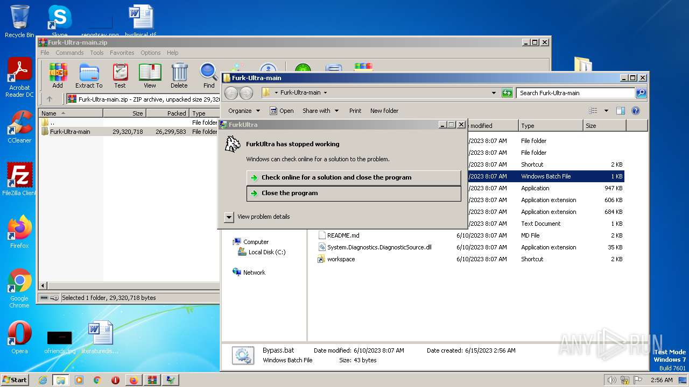Select Network in navigation pane

(249, 273)
